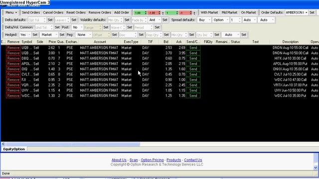Click the red -1 value field
This screenshot has height=179, width=319.
point(184,13)
